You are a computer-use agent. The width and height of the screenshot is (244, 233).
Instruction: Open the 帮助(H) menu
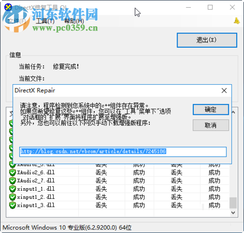pyautogui.click(x=74, y=21)
